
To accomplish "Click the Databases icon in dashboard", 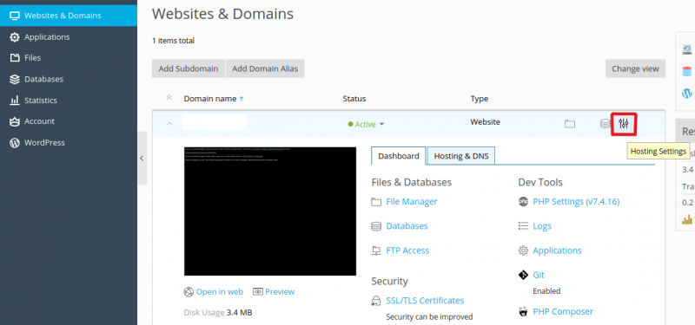I will tap(376, 226).
